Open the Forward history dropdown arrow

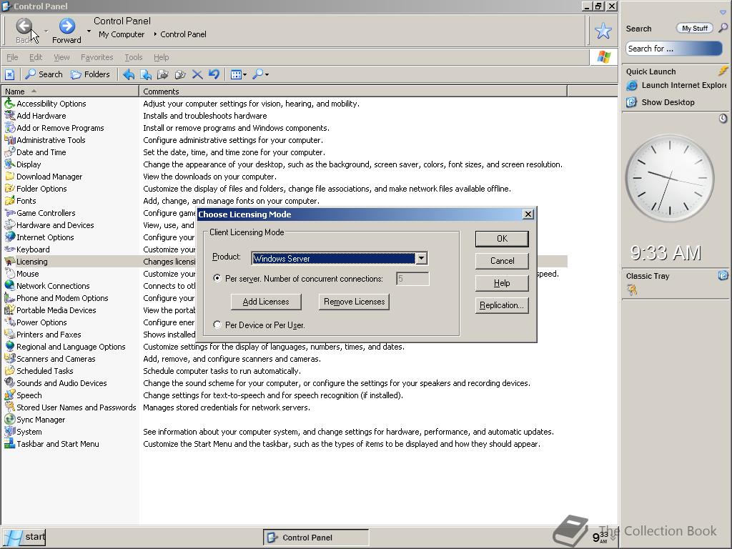pyautogui.click(x=89, y=31)
